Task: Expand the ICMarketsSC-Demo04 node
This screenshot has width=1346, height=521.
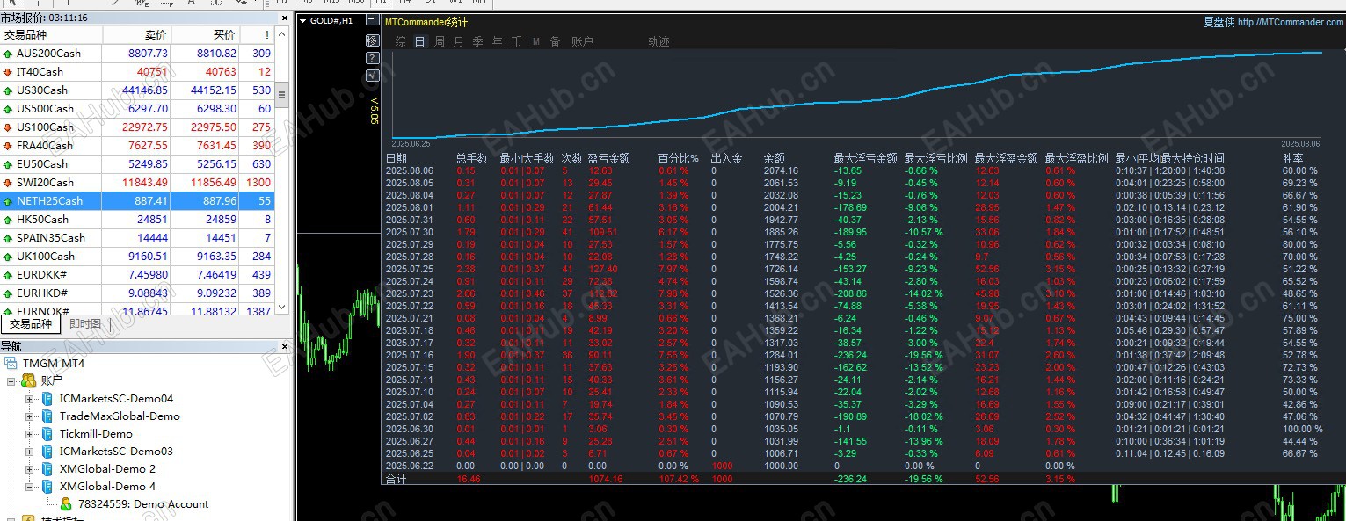Action: click(x=30, y=399)
